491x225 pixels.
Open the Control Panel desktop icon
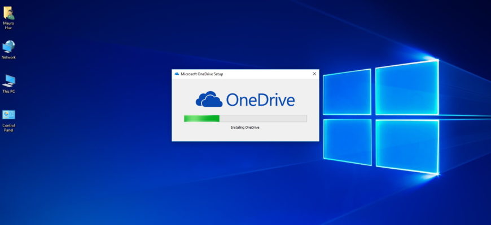pos(8,115)
